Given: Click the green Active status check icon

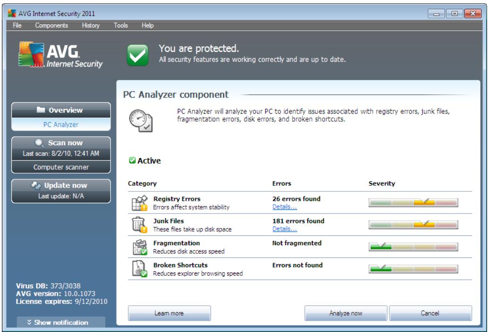Looking at the screenshot, I should [x=132, y=160].
